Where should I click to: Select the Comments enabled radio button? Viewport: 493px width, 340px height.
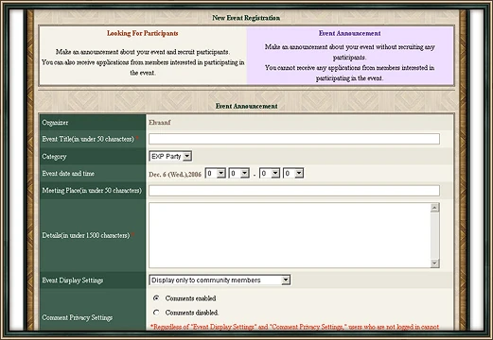(x=156, y=297)
